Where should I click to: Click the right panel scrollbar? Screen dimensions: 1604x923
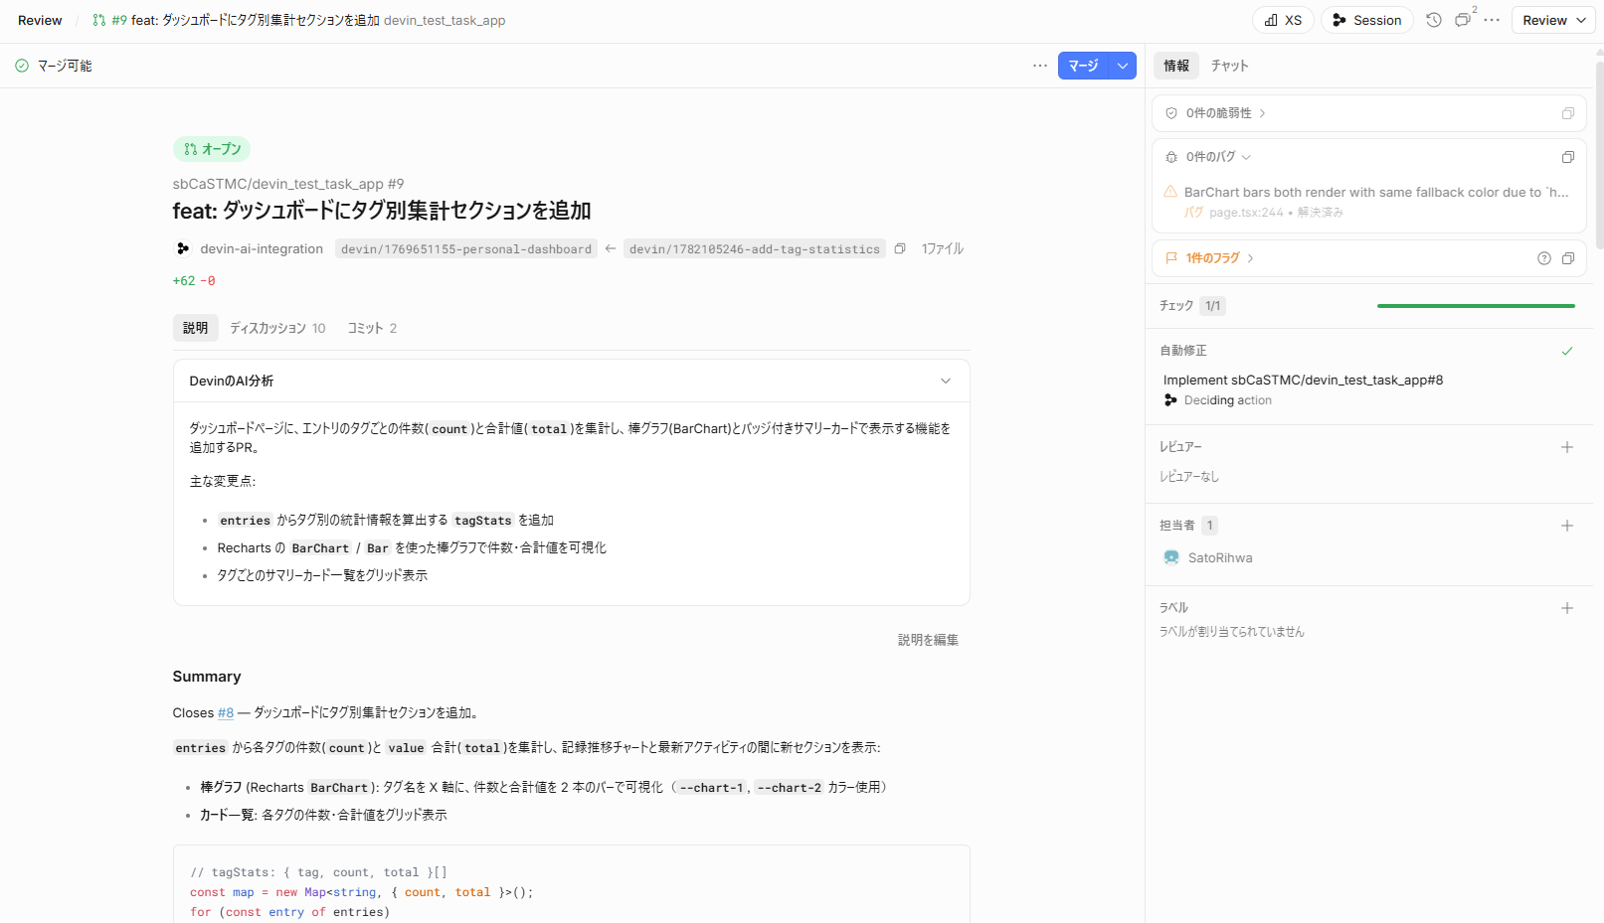[x=1599, y=154]
